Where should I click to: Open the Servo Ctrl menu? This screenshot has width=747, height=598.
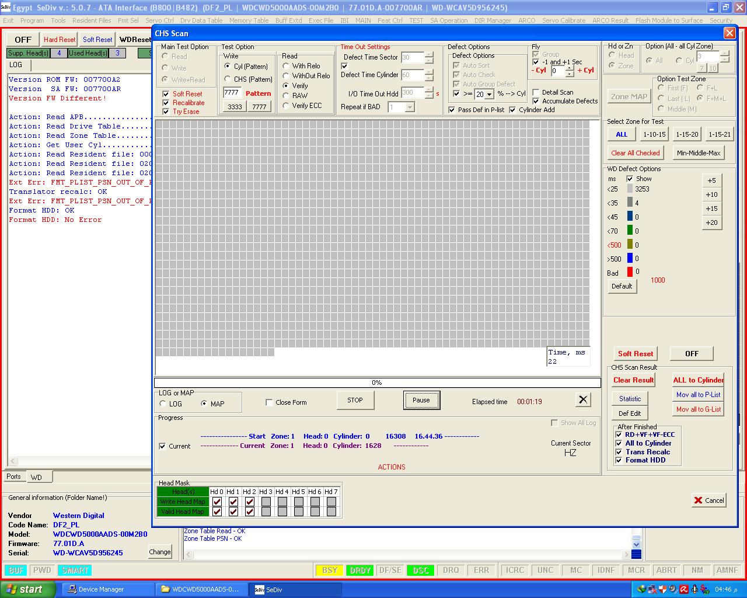click(159, 20)
